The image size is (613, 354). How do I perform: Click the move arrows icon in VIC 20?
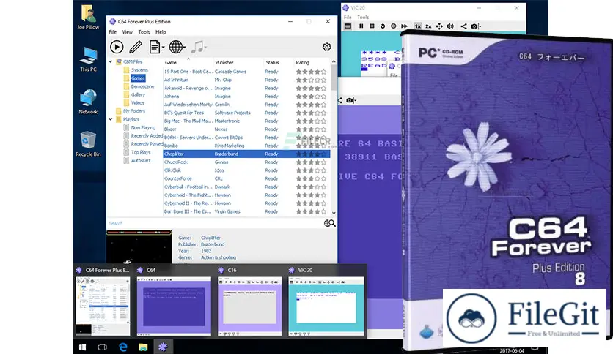[x=439, y=26]
